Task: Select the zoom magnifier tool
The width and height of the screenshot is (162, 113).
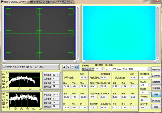Action: pos(64,67)
